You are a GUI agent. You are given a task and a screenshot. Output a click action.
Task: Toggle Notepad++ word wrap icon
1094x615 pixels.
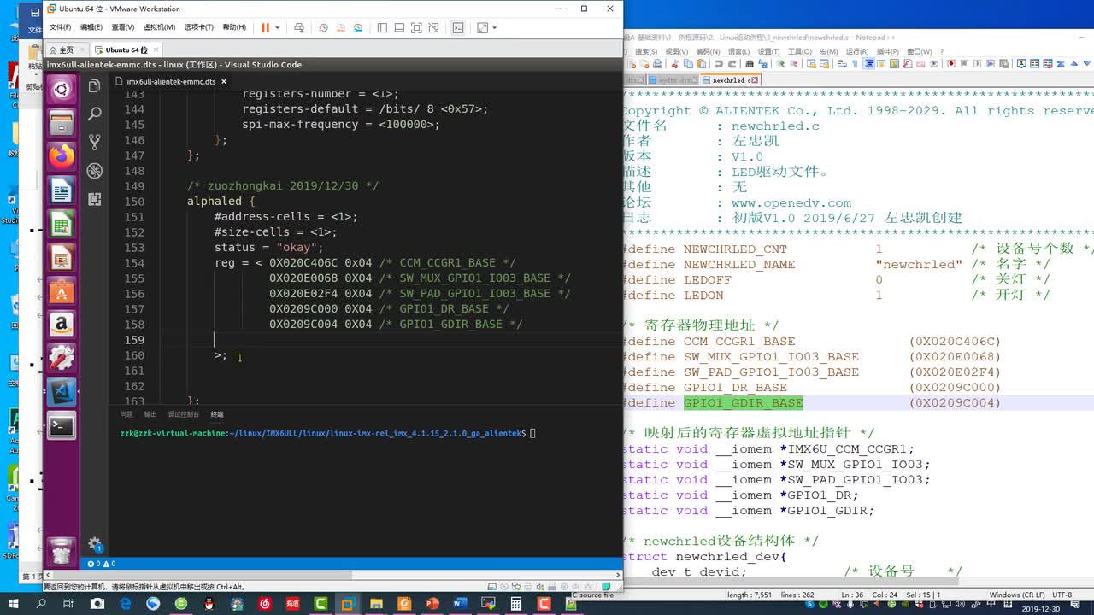(x=842, y=64)
